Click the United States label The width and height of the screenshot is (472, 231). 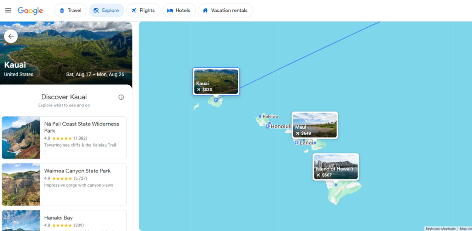18,74
